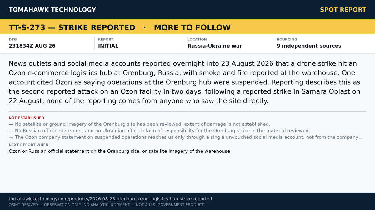The height and width of the screenshot is (210, 375).
Task: Select the Russia-Ukraine war location value
Action: [x=215, y=46]
